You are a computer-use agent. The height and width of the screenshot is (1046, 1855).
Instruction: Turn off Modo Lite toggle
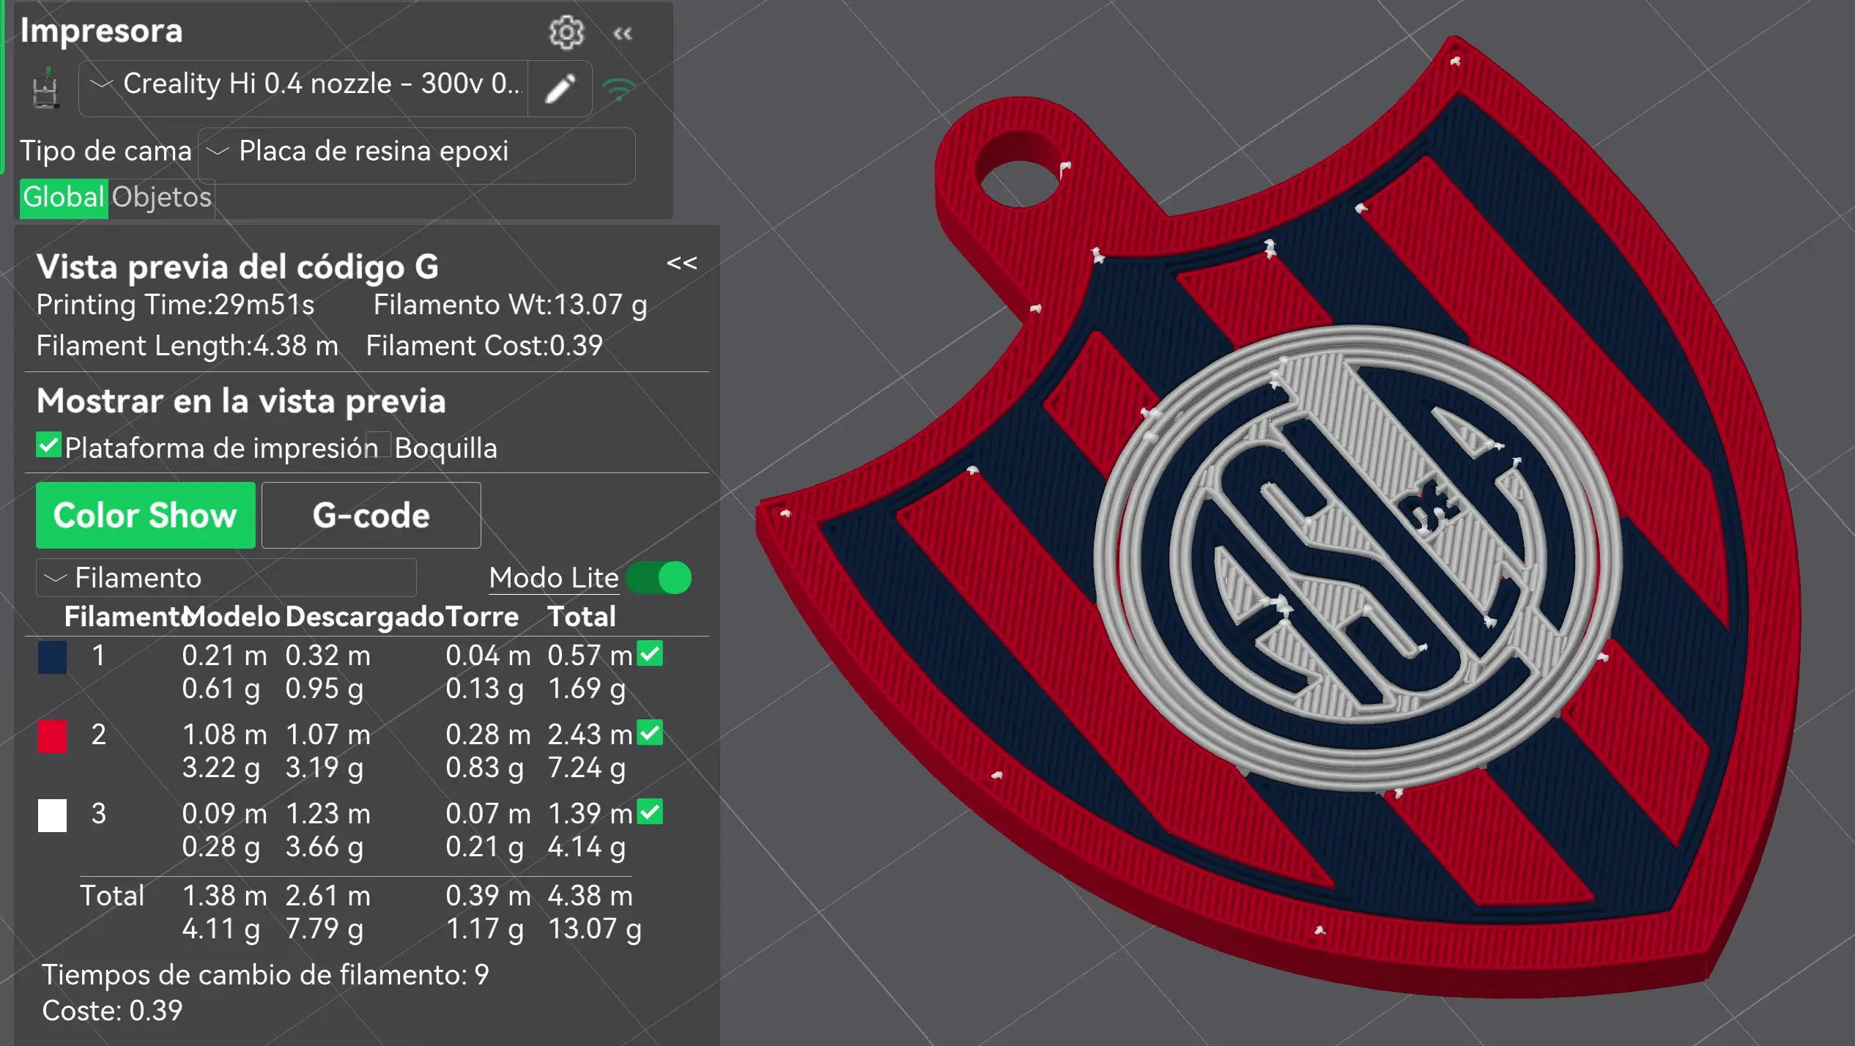pos(659,578)
